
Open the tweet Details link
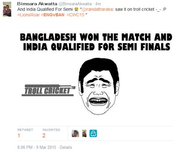point(66,147)
